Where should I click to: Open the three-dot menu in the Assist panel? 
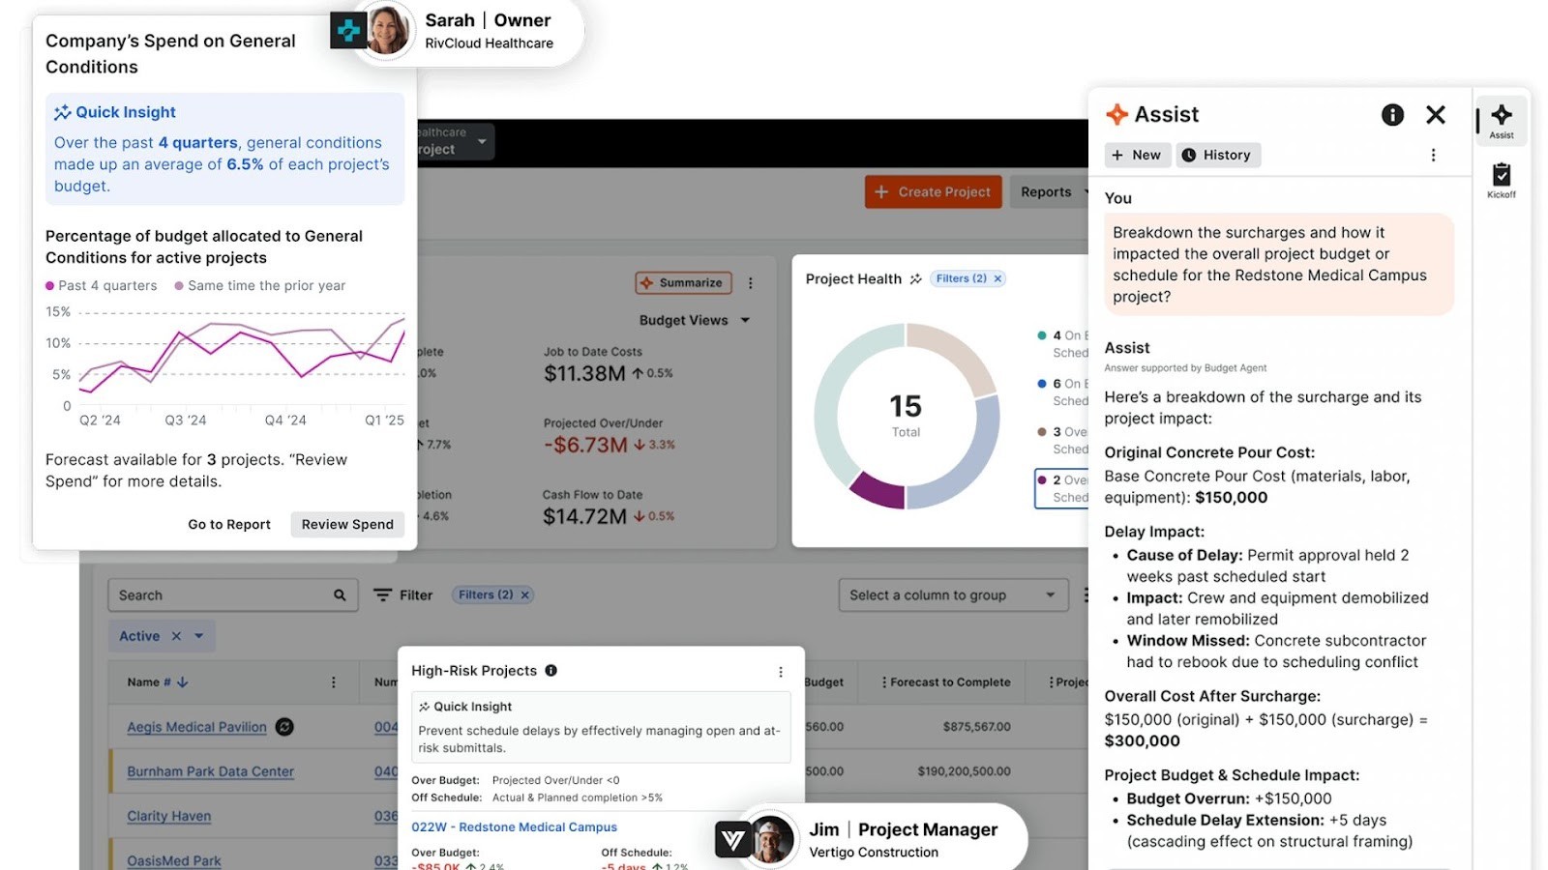pos(1435,155)
